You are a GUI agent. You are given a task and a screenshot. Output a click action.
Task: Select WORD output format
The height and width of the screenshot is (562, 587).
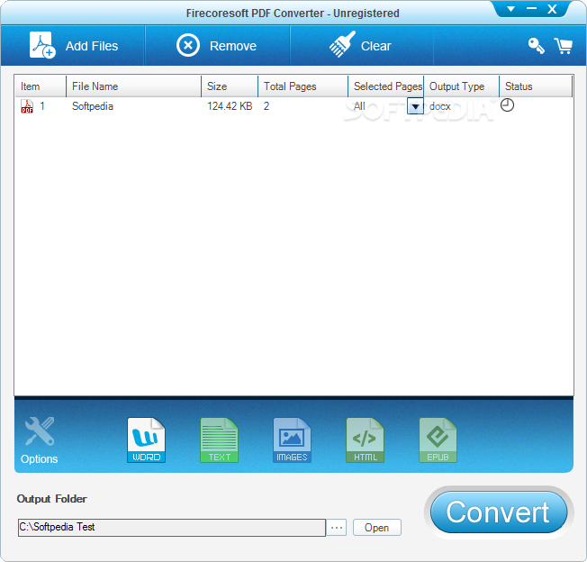point(146,440)
